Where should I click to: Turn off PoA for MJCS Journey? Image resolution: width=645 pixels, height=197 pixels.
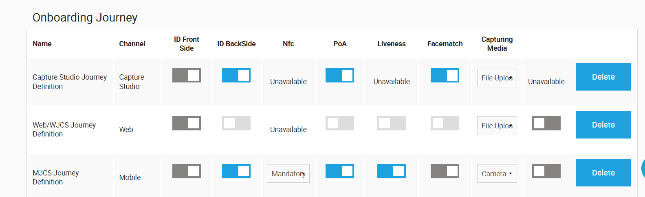coord(340,171)
